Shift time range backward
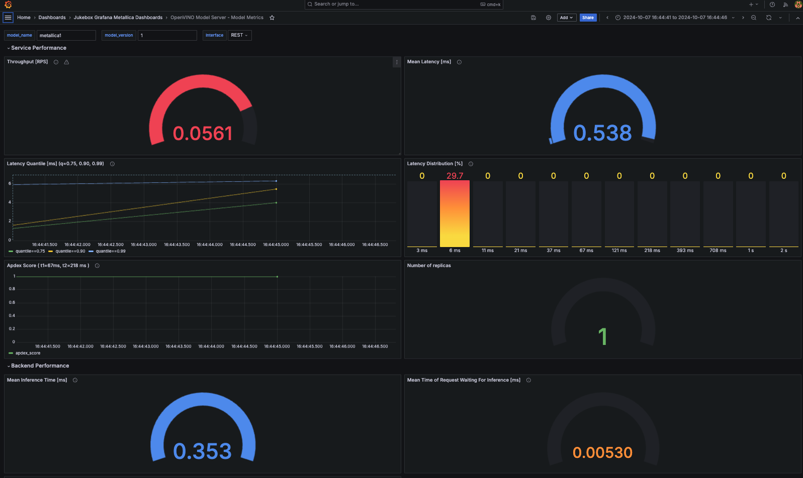Screen dimensions: 803x478 click(607, 18)
